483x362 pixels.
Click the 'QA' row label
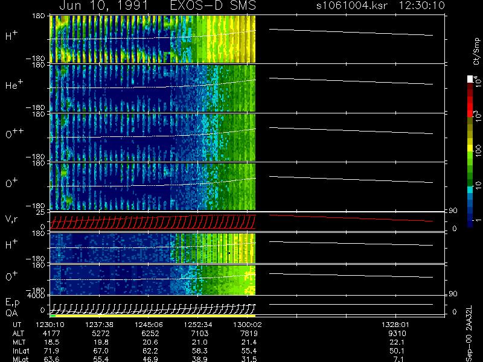click(x=11, y=313)
